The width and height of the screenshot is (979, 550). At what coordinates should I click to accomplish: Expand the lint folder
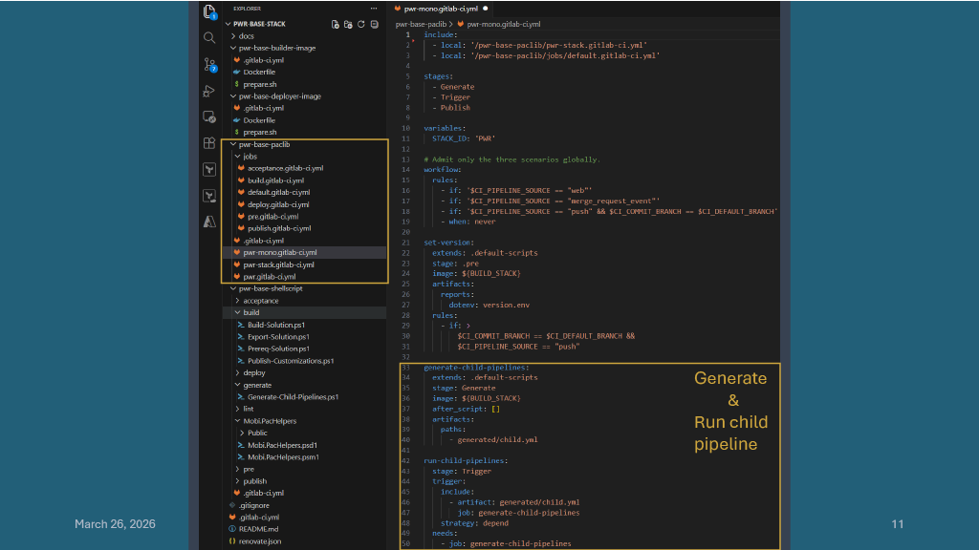[x=248, y=409]
